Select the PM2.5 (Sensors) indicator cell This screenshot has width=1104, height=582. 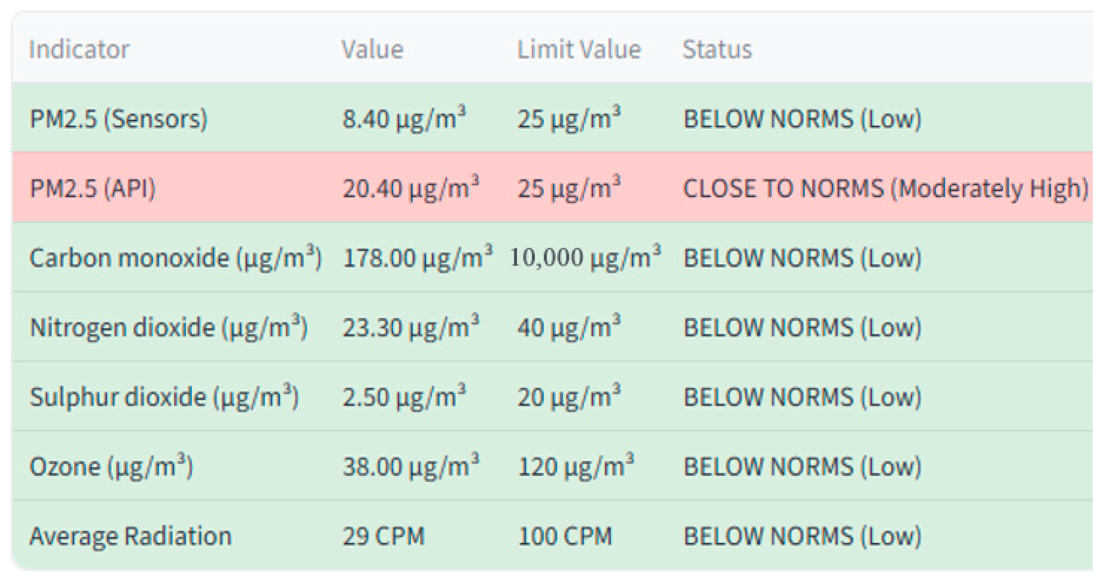point(118,119)
